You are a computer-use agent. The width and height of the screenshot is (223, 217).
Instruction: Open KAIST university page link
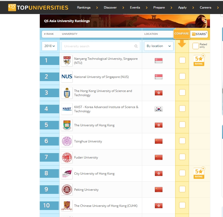click(x=106, y=109)
